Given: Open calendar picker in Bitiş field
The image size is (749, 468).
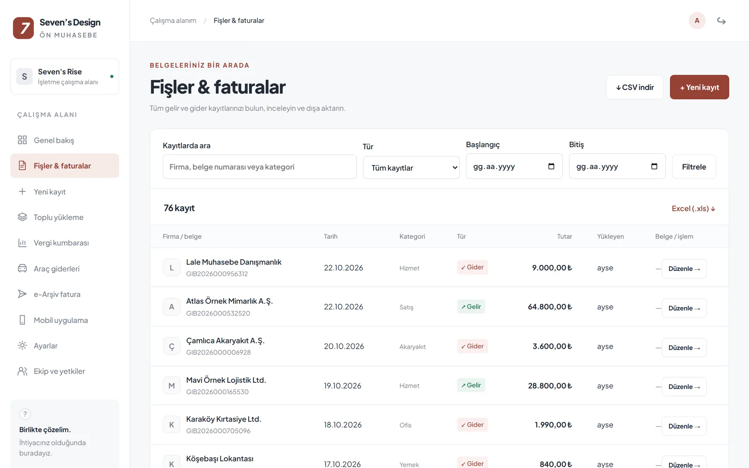Looking at the screenshot, I should click(654, 166).
